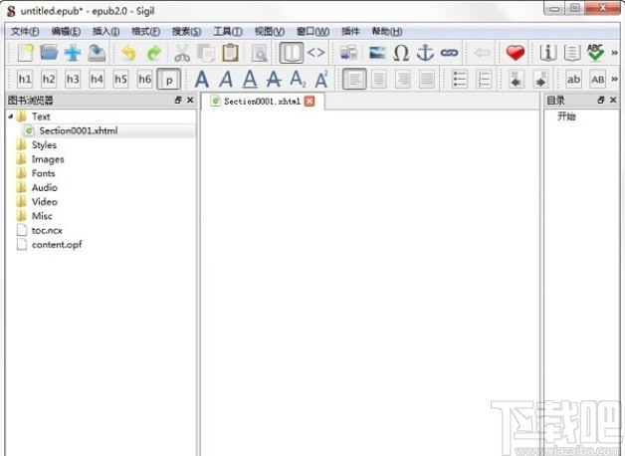
Task: Paste from clipboard icon
Action: point(230,53)
